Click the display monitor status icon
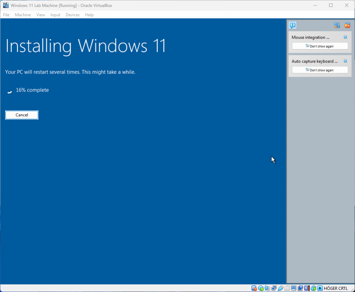The width and height of the screenshot is (355, 292). coord(293,288)
